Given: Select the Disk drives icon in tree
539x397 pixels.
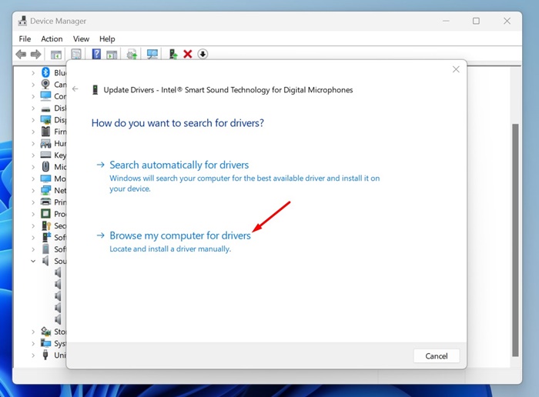Looking at the screenshot, I should 45,108.
